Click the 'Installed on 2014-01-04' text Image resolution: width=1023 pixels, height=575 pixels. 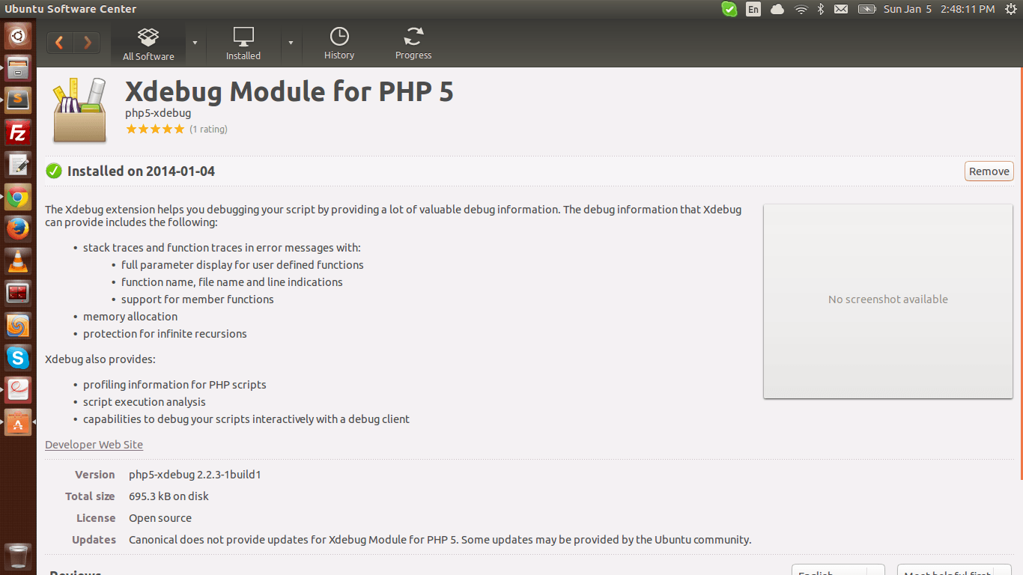141,171
